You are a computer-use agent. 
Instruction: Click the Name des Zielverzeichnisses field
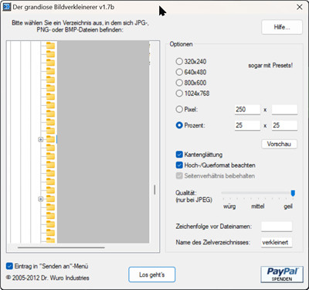click(x=277, y=242)
